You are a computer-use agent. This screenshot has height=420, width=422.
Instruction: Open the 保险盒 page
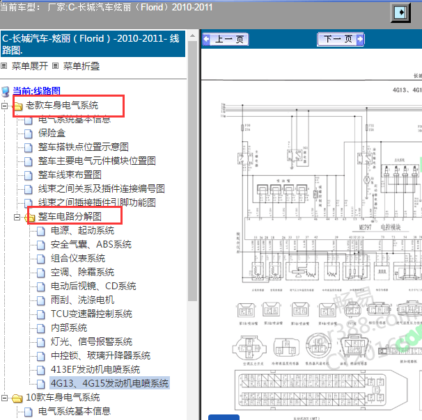pyautogui.click(x=52, y=133)
